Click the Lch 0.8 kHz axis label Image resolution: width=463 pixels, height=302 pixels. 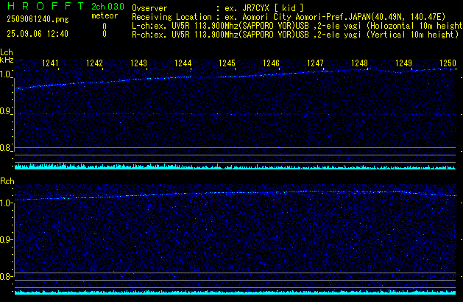tap(6, 148)
